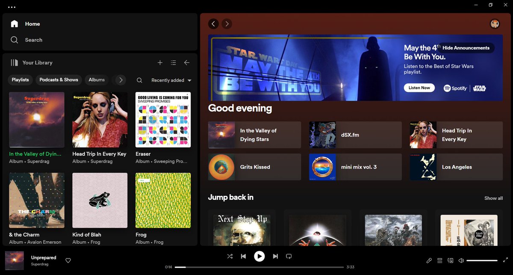Click Hide Announcements button

(466, 48)
